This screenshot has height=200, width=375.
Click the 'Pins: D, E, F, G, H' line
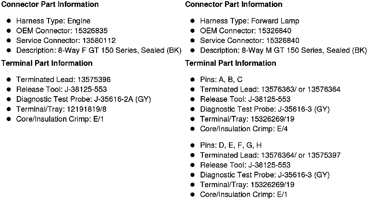[x=231, y=146]
